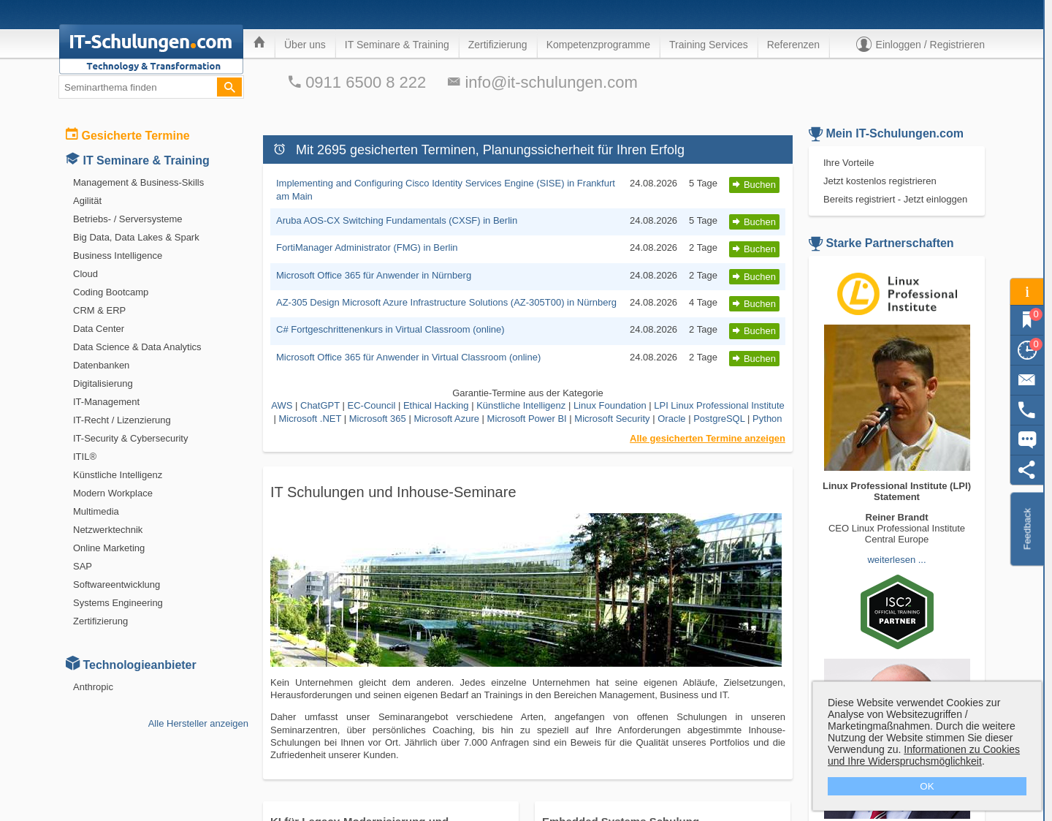
Task: Book Office 365 Virtual Classroom course
Action: click(754, 359)
